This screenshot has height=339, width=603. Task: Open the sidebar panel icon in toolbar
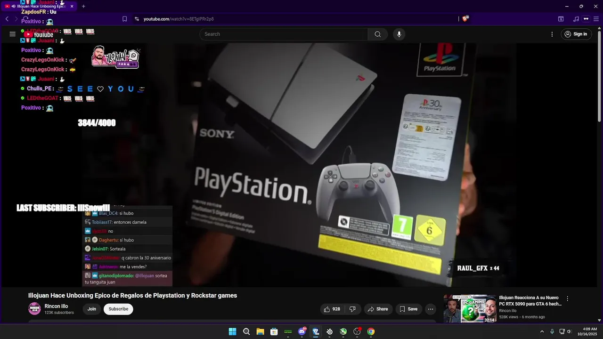[561, 19]
